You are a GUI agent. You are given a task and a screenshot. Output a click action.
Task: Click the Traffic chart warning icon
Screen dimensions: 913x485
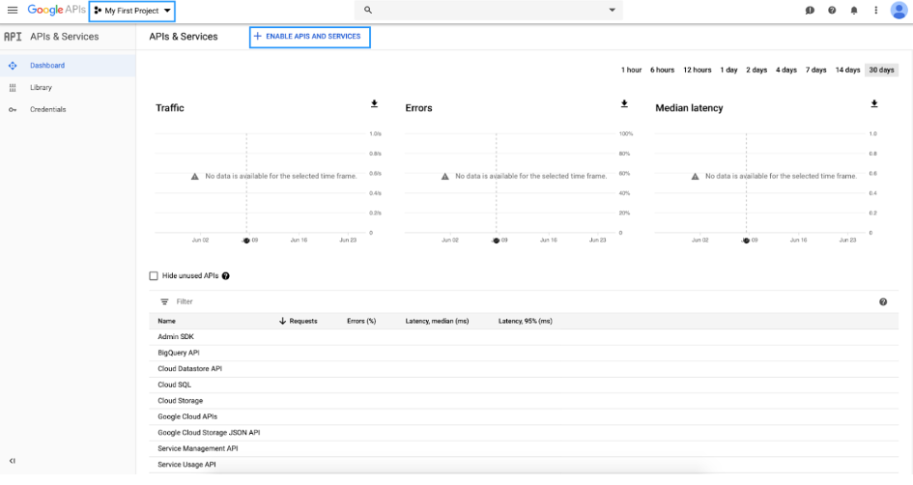(x=195, y=176)
